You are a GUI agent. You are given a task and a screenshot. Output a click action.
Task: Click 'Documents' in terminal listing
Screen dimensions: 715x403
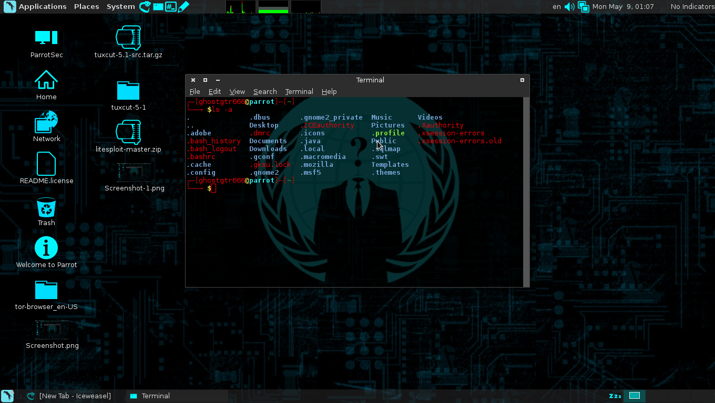click(x=268, y=141)
